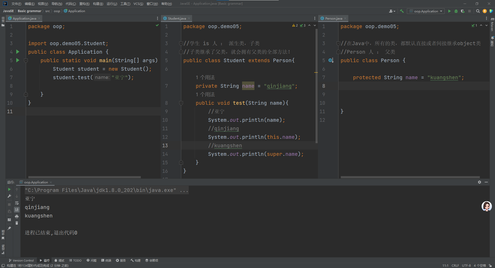Open the Maven tool window

coord(492,25)
